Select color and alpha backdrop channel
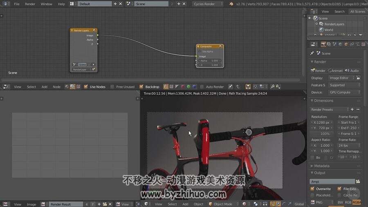Image resolution: width=368 pixels, height=207 pixels. click(x=166, y=87)
